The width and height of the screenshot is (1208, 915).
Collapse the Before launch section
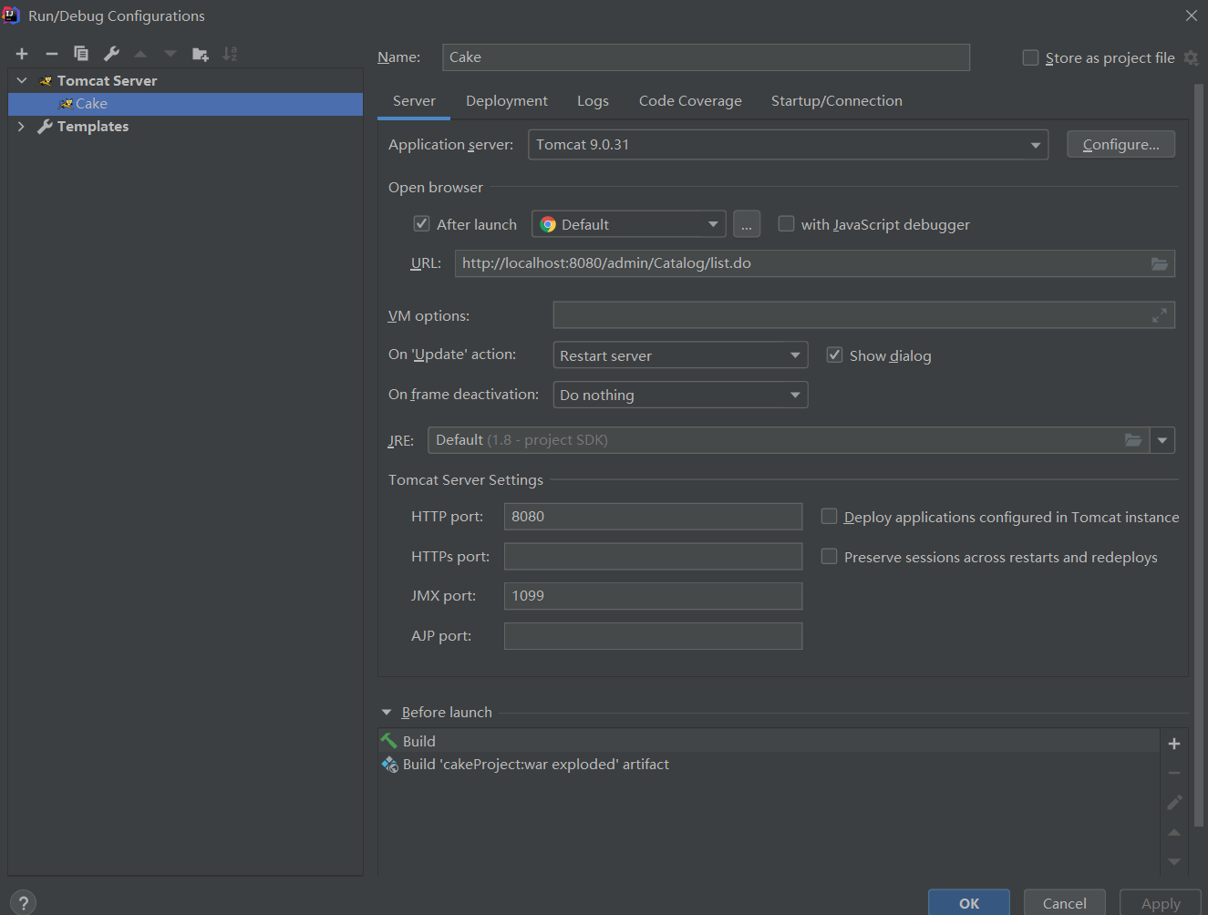387,712
